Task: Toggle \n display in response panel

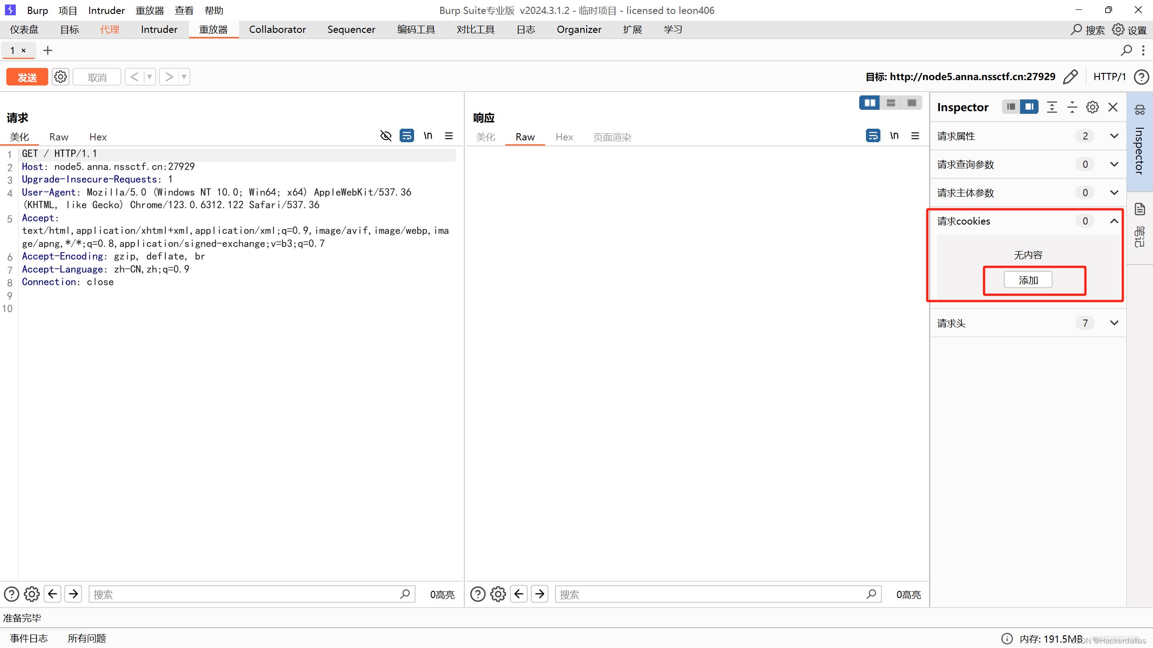Action: click(x=894, y=136)
